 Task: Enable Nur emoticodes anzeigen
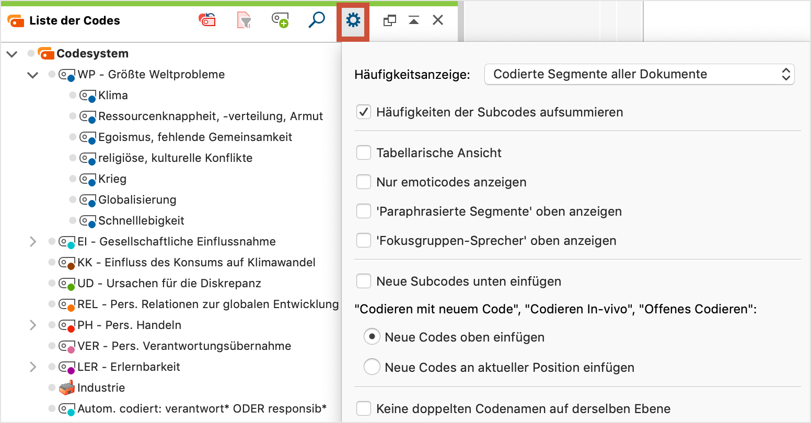coord(364,182)
